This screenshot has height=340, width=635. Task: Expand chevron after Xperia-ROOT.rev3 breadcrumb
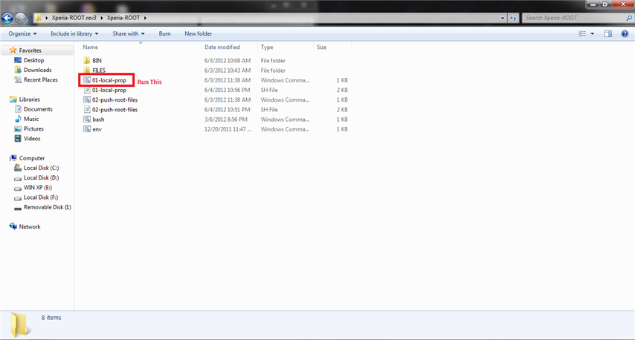102,18
